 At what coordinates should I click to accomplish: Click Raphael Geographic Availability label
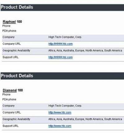click(16, 50)
